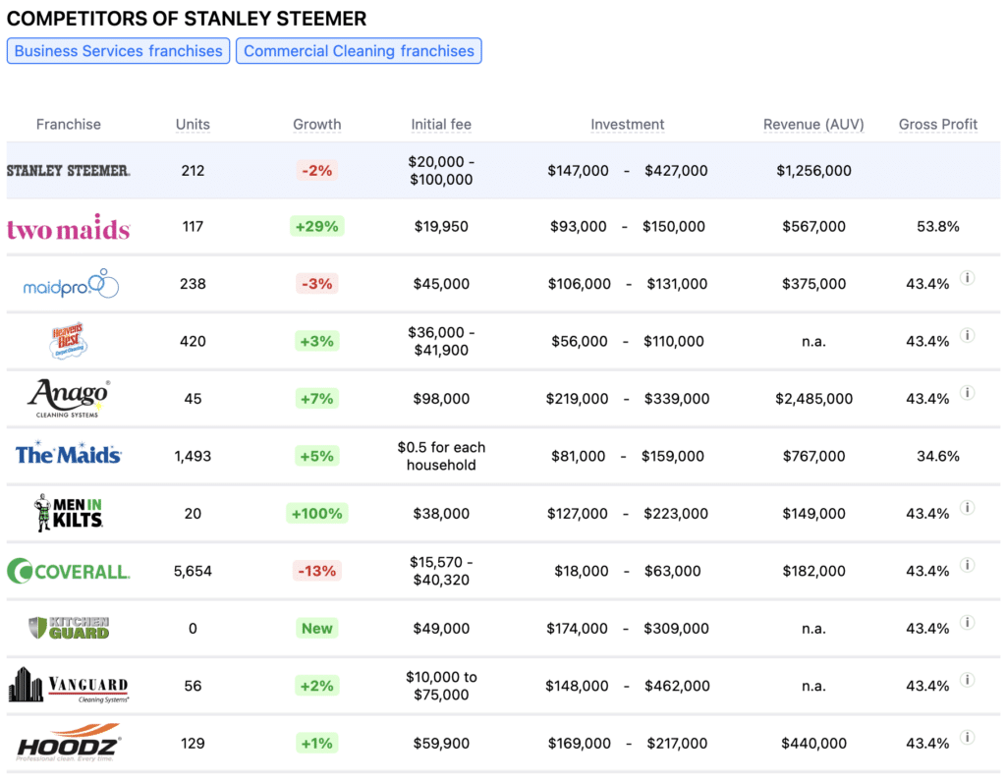Screen dimensions: 1006x782
Task: Open the Heaven's Best franchise logo
Action: [x=68, y=341]
